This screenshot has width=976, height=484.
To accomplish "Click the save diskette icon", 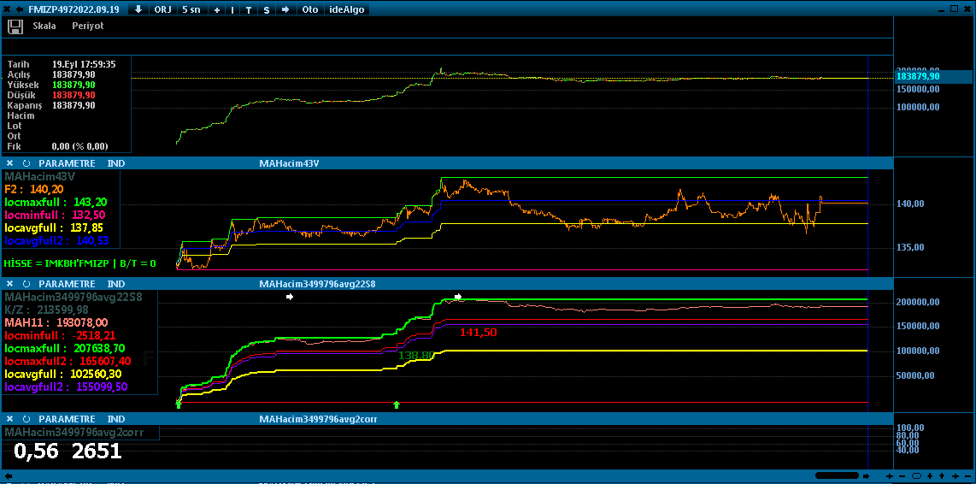I will [x=15, y=27].
